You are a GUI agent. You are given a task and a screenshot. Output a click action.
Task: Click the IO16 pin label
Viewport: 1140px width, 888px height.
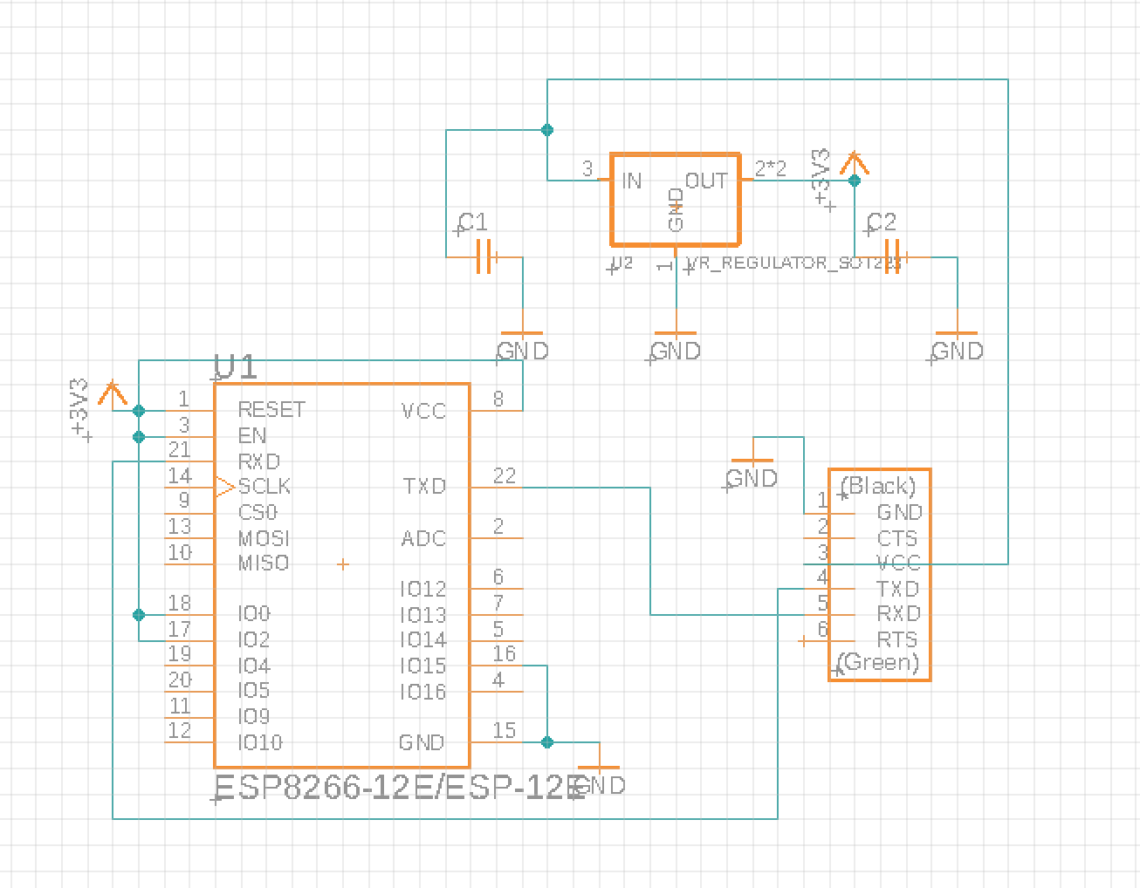pyautogui.click(x=423, y=693)
